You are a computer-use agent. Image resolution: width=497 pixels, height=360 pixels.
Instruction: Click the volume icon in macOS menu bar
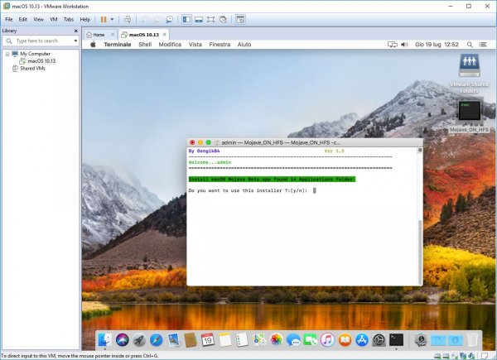404,45
